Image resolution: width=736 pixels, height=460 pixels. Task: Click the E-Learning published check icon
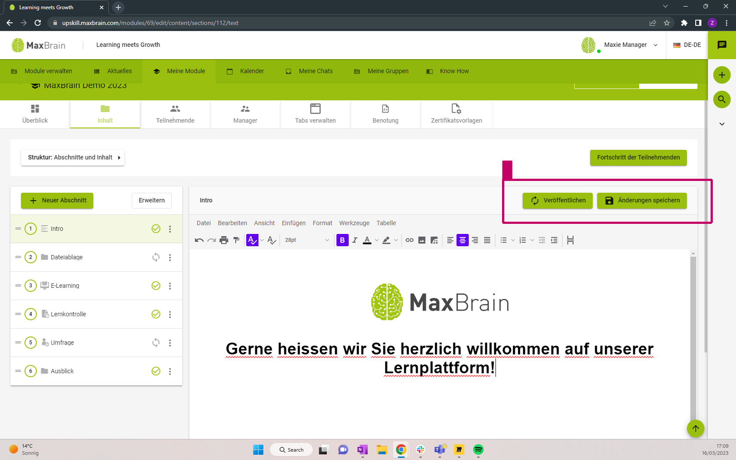pyautogui.click(x=156, y=286)
